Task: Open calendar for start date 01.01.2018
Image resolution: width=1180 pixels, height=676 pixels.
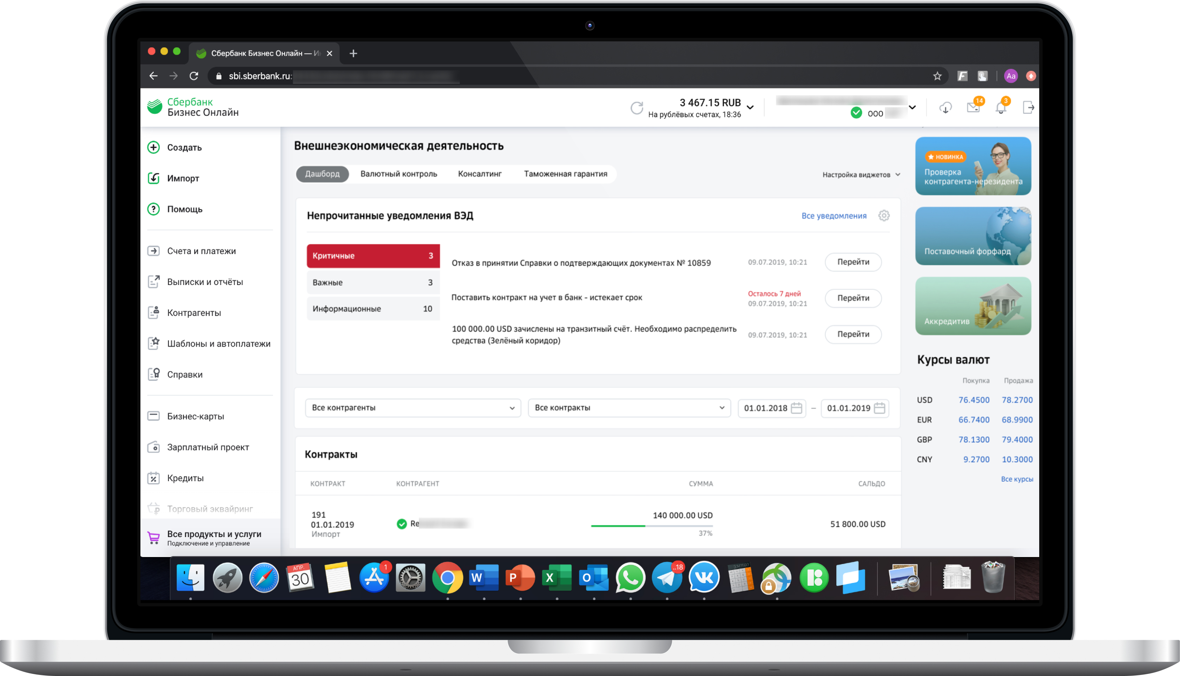Action: [796, 407]
